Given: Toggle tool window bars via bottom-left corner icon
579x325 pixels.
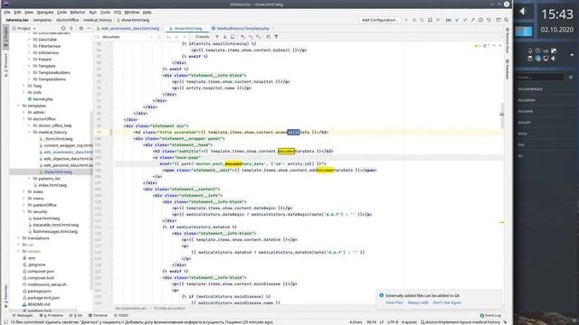Looking at the screenshot, I should [5, 321].
